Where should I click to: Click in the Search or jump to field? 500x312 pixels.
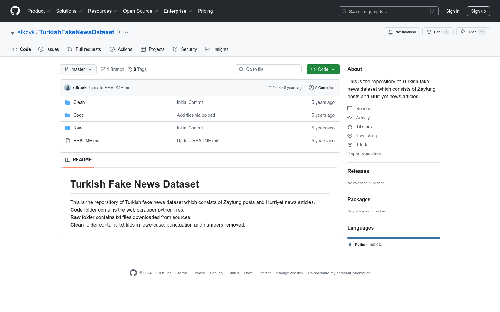[x=389, y=11]
